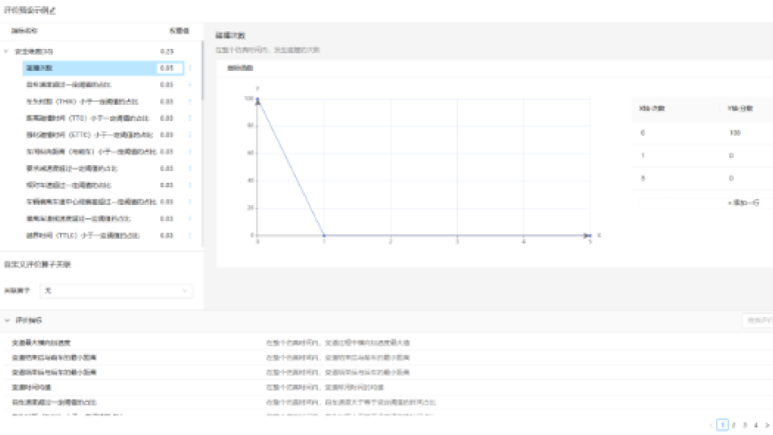Collapse the 评价指标 section
Viewport: 773px width, 435px height.
[7, 319]
